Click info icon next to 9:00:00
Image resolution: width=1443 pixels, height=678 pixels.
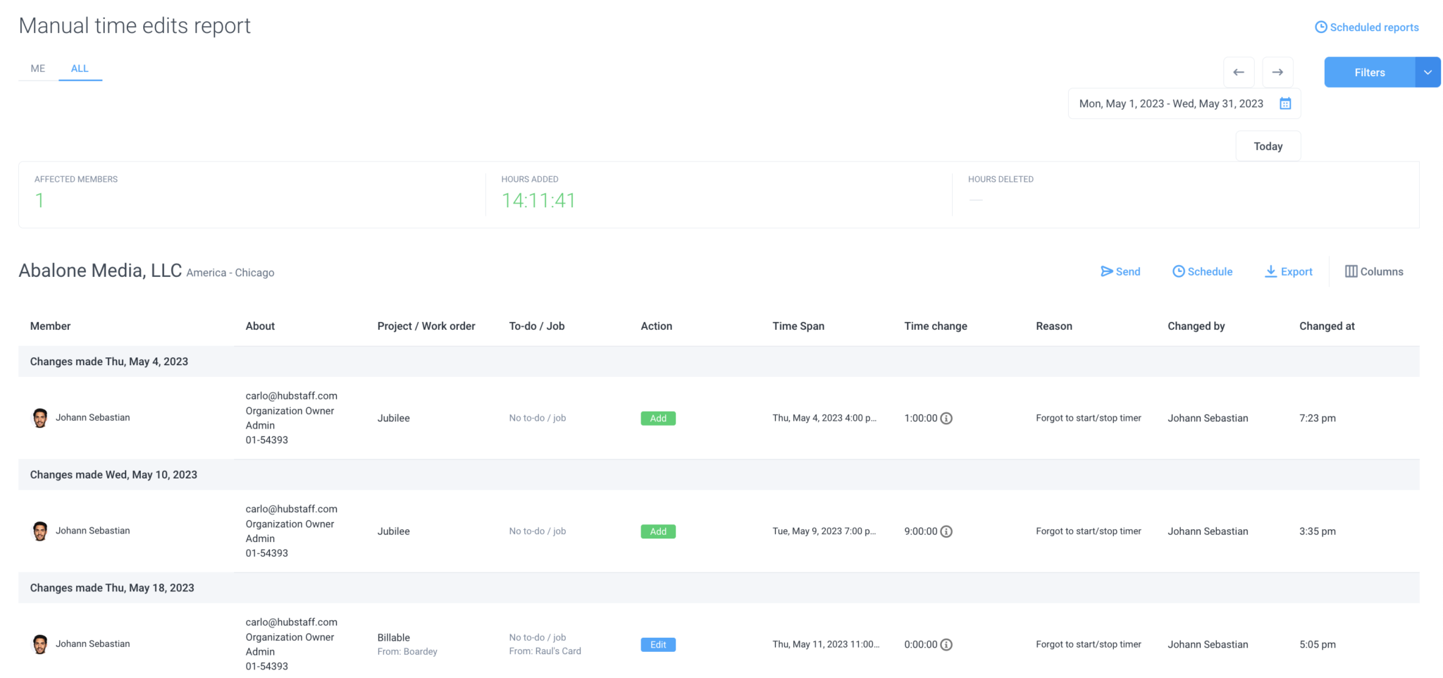tap(946, 531)
